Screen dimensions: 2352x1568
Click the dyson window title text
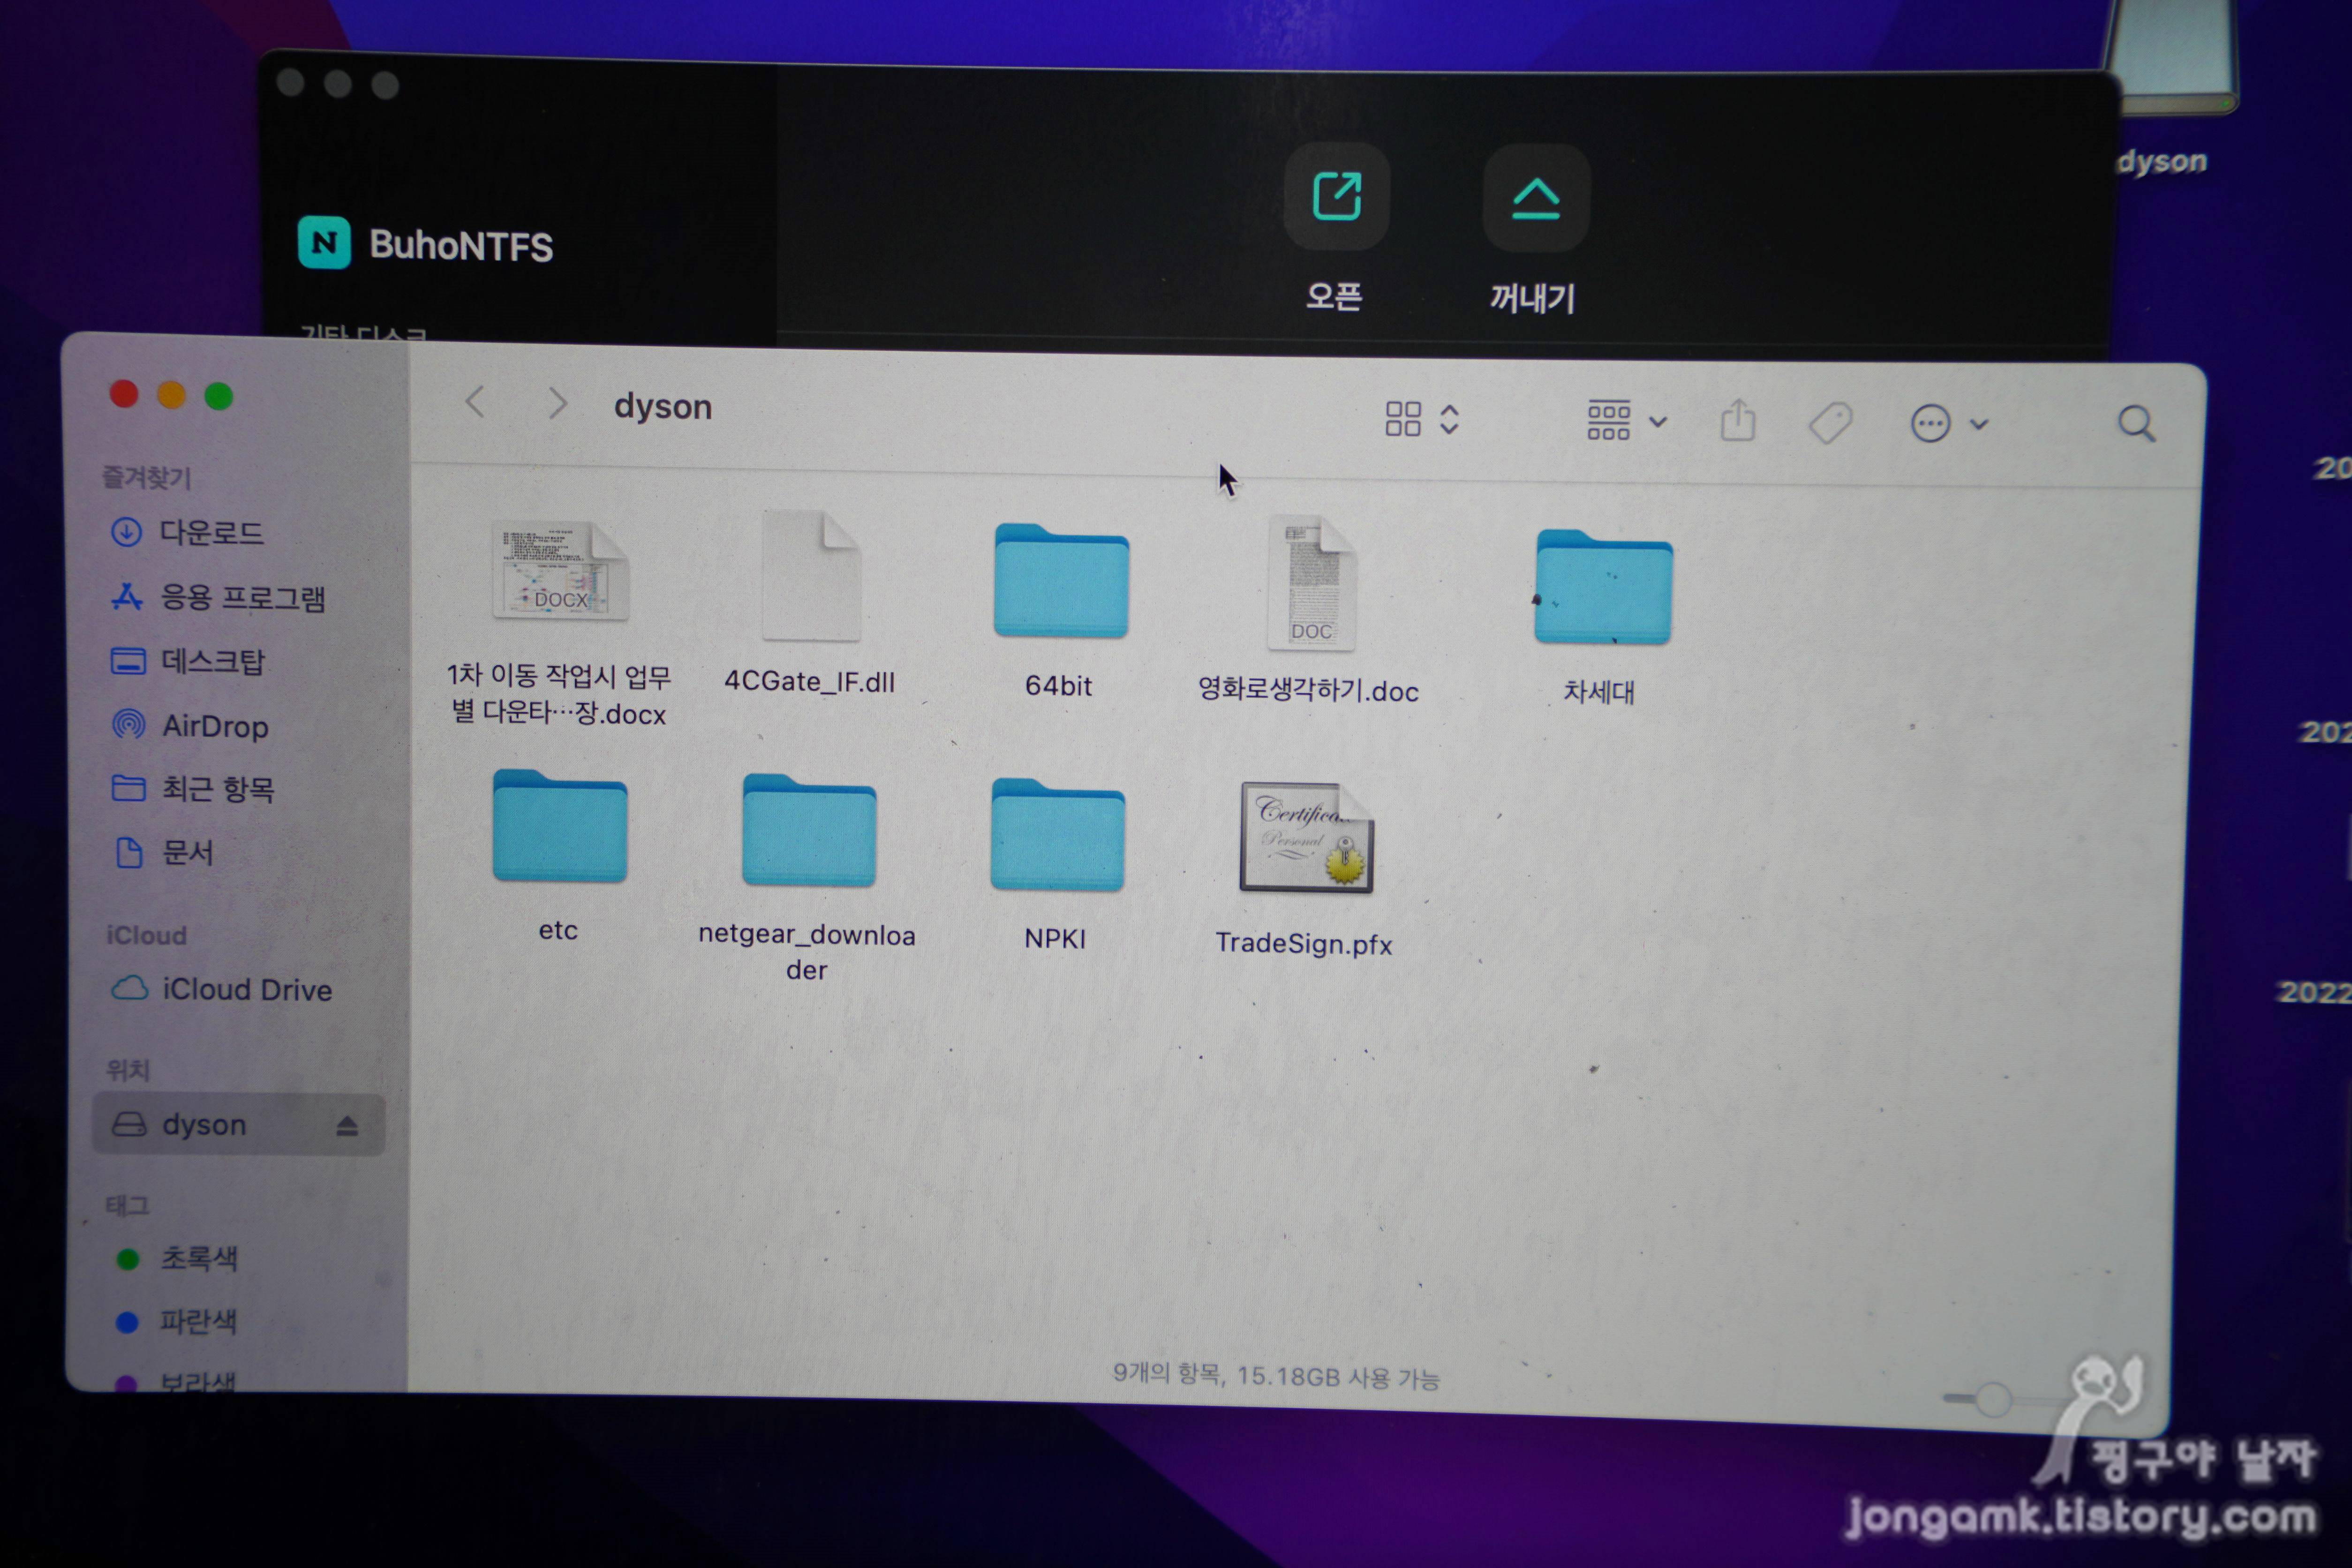pos(663,407)
